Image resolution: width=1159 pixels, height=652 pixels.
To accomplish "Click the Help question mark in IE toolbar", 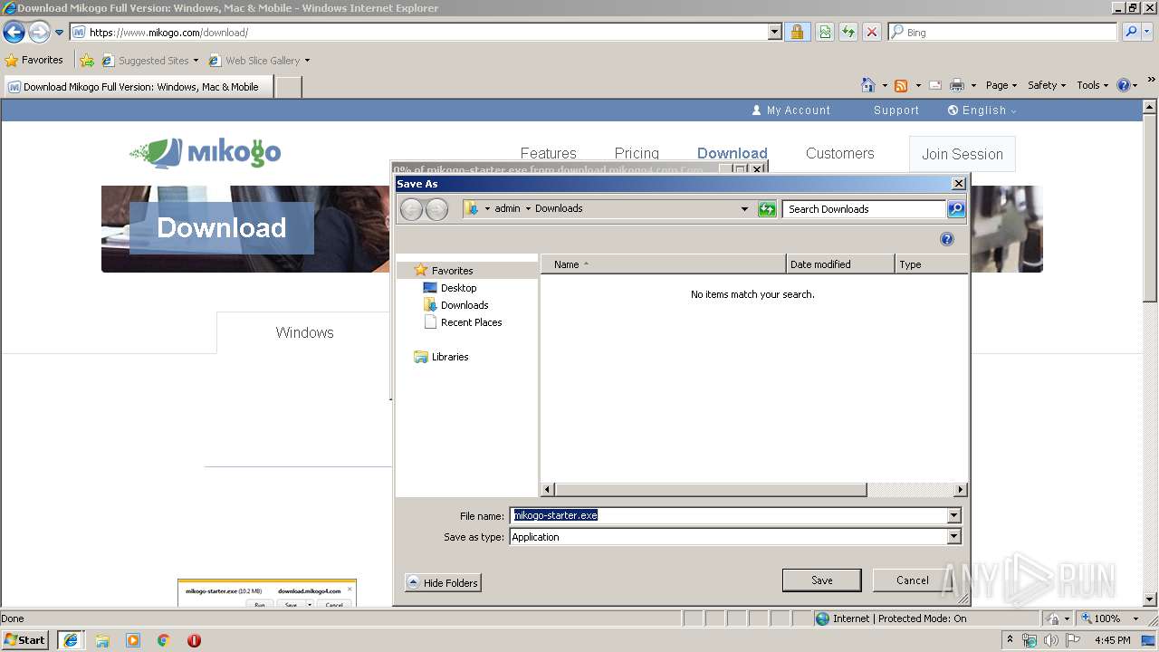I will tap(1123, 85).
